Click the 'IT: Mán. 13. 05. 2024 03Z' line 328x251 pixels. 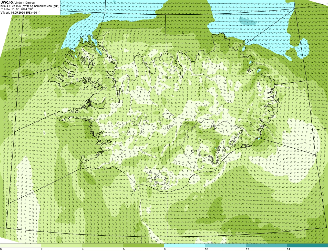pyautogui.click(x=17, y=9)
